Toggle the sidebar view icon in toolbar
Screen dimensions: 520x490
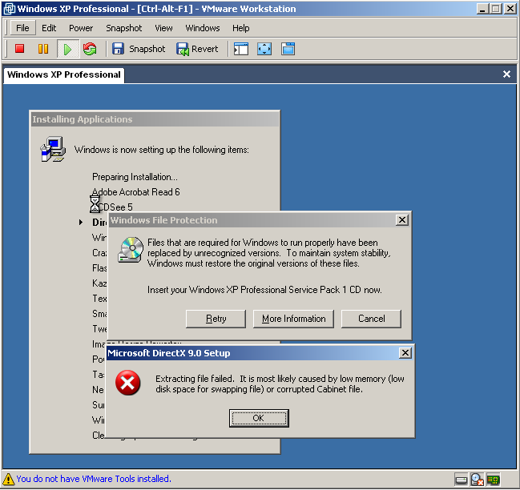pos(241,49)
